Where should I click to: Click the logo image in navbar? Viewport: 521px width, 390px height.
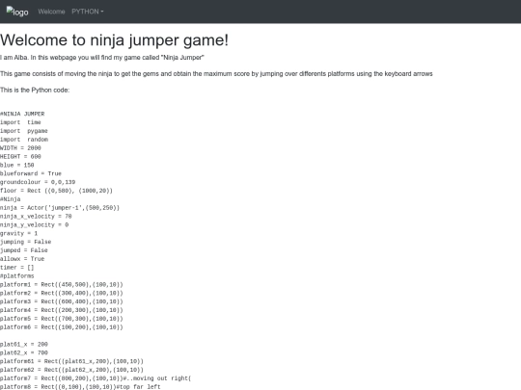pos(17,12)
